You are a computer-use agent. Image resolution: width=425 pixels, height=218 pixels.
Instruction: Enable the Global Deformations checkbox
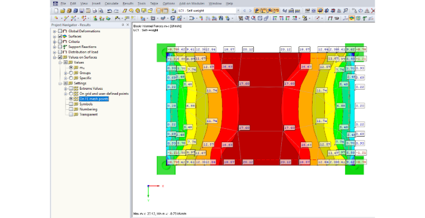[60, 31]
